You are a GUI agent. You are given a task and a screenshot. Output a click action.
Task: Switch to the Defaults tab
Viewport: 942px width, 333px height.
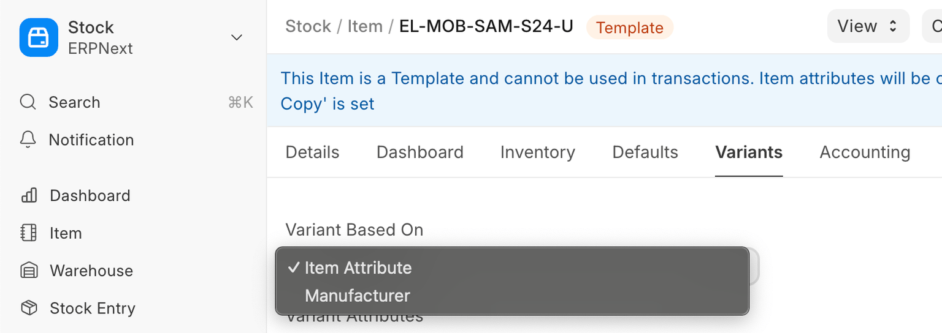(x=645, y=152)
